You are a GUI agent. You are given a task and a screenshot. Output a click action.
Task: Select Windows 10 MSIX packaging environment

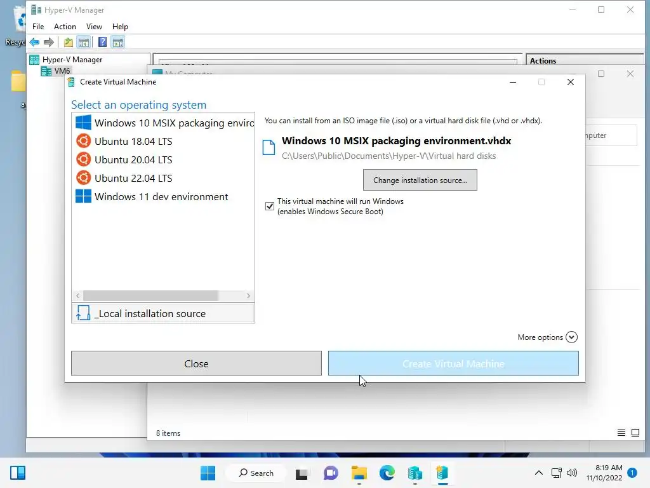coord(163,123)
